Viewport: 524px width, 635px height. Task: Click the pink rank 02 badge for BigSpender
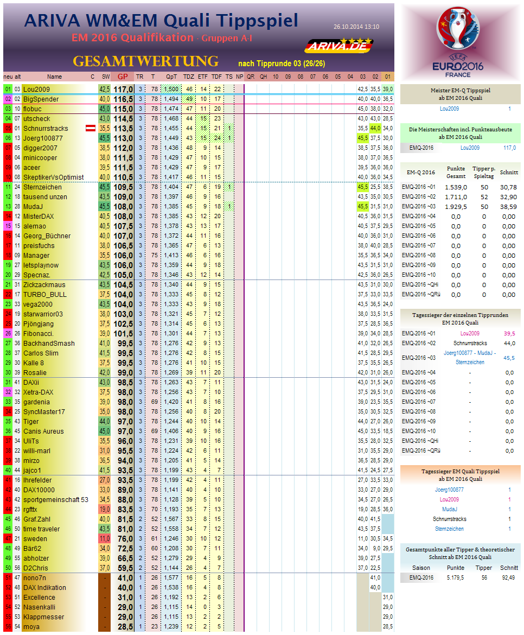8,99
